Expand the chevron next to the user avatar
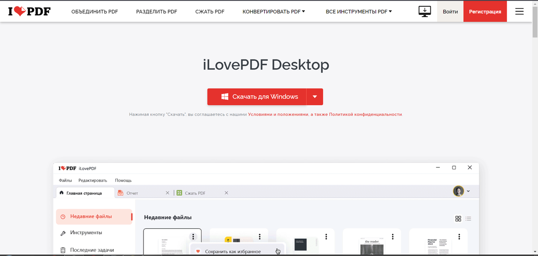This screenshot has width=538, height=256. [x=469, y=192]
